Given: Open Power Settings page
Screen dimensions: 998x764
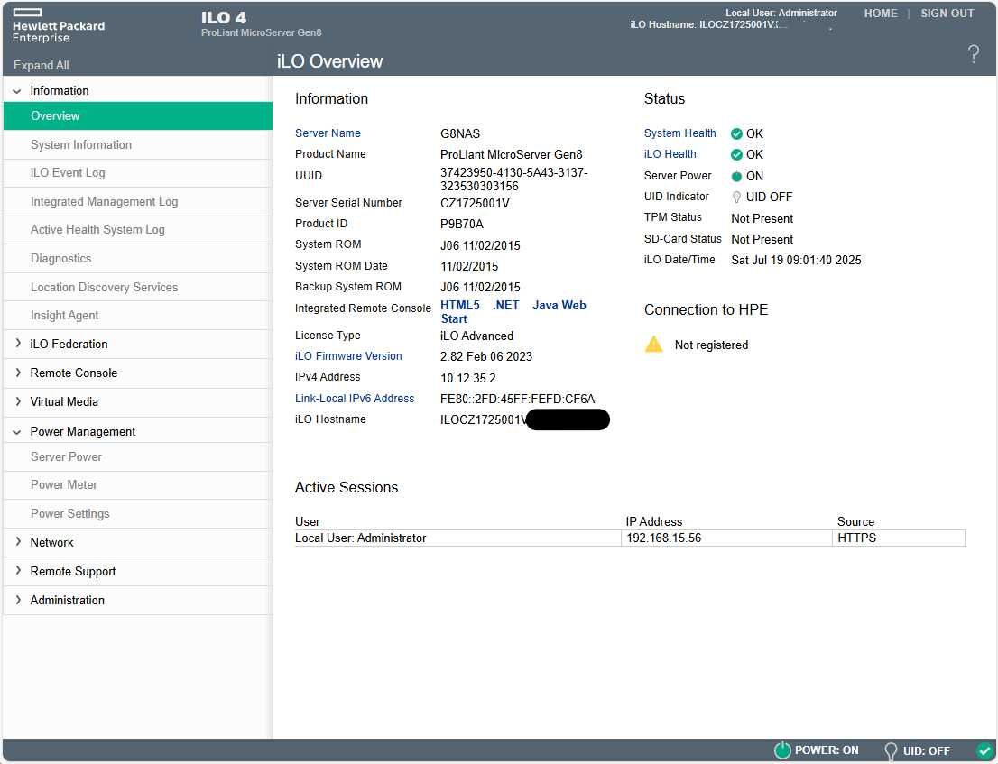Looking at the screenshot, I should point(137,513).
